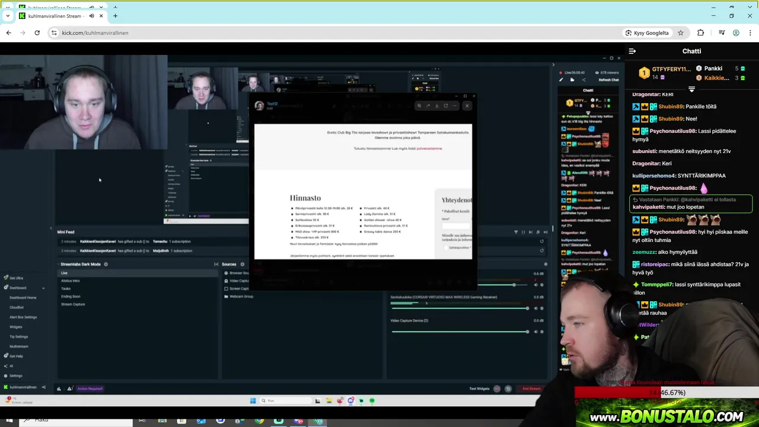759x427 pixels.
Task: Replay the Temachu gifted sub alert
Action: (541, 241)
